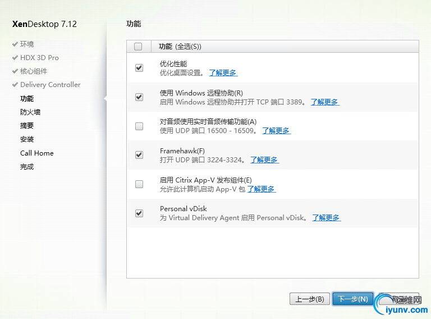Select the Delivery Controller step
The image size is (431, 319).
[x=51, y=85]
